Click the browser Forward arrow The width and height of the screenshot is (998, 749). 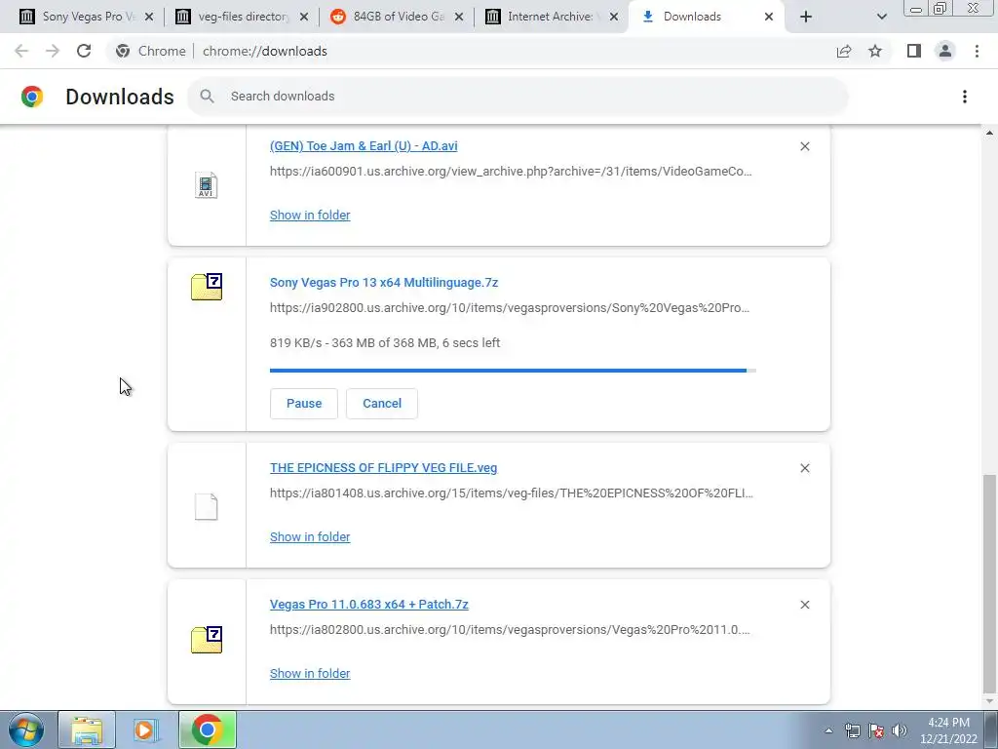coord(53,51)
